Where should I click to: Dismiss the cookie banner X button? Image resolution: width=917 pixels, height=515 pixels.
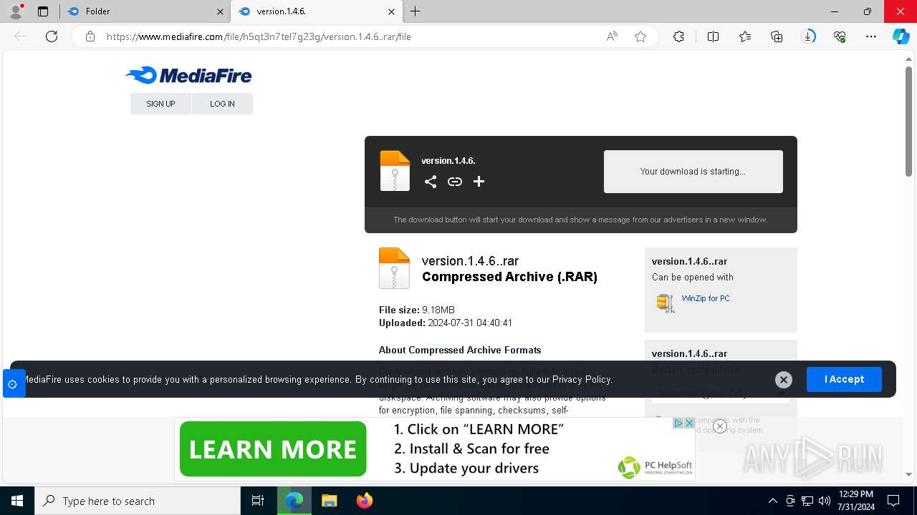pyautogui.click(x=784, y=380)
